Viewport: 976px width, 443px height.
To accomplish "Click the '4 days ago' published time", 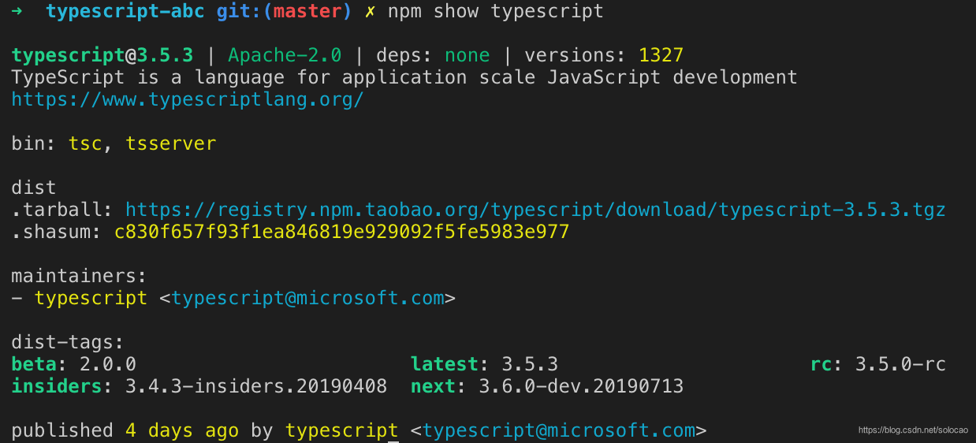I will (181, 431).
